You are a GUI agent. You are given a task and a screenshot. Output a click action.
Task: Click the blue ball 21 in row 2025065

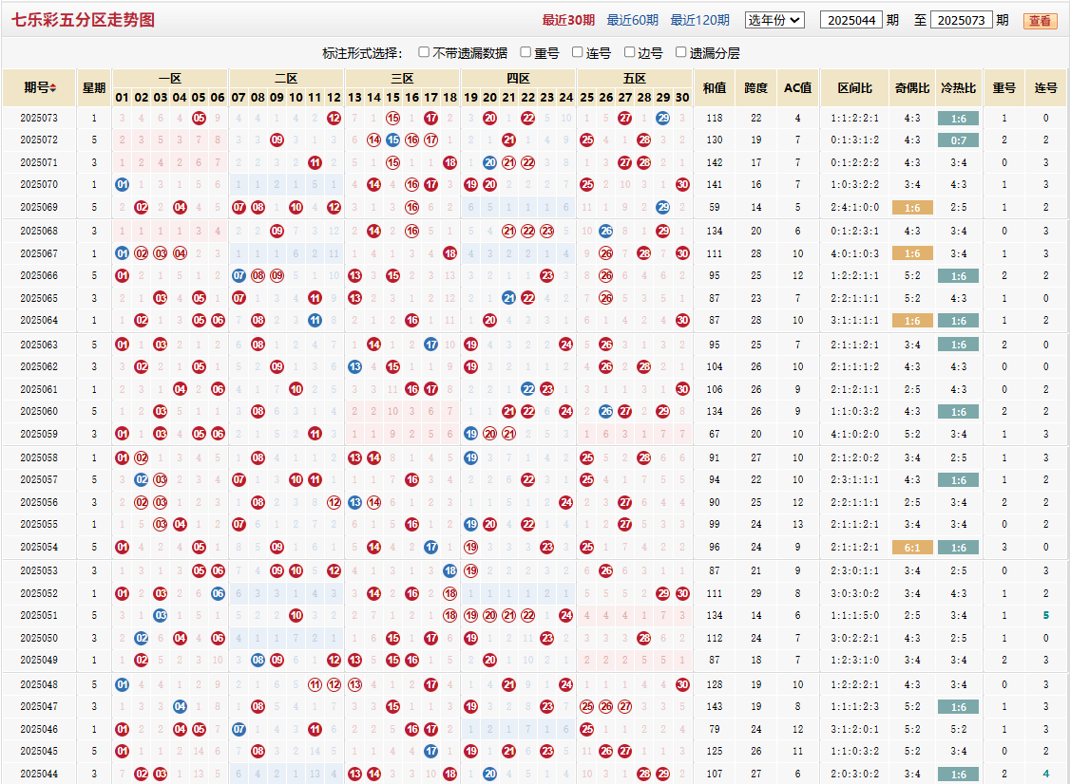pos(508,298)
